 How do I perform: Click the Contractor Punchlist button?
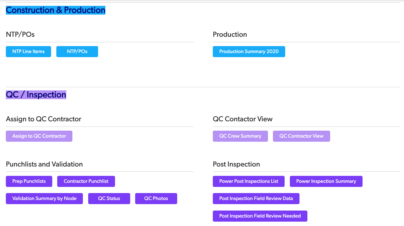pos(86,181)
